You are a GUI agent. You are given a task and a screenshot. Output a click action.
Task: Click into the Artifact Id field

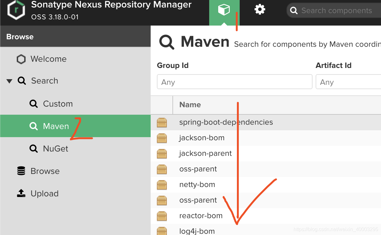[x=348, y=82]
